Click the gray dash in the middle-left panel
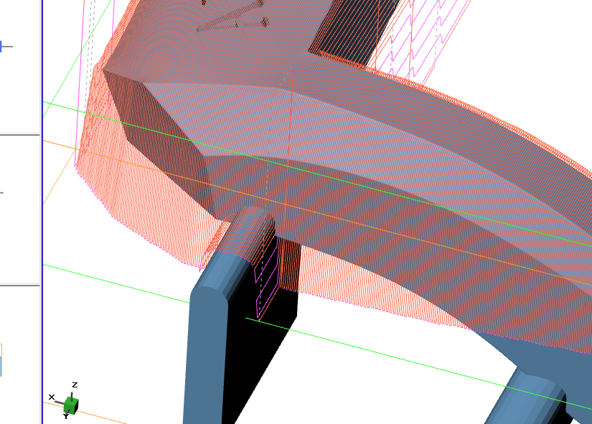 click(x=1, y=193)
